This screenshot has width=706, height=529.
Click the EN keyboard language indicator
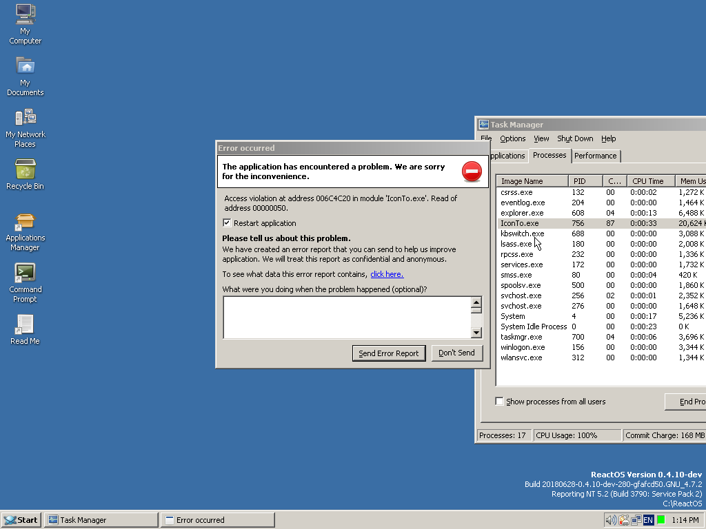[648, 520]
